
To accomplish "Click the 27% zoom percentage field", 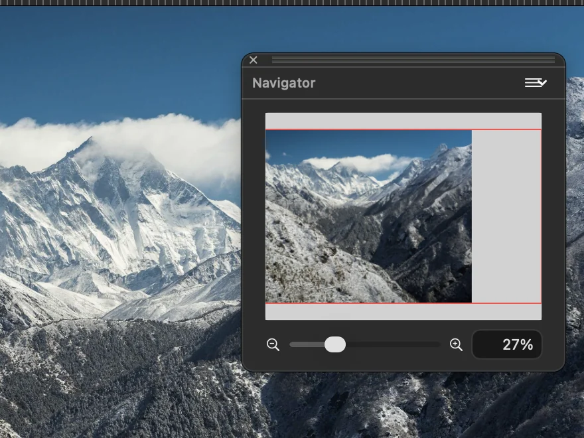I will [x=507, y=344].
